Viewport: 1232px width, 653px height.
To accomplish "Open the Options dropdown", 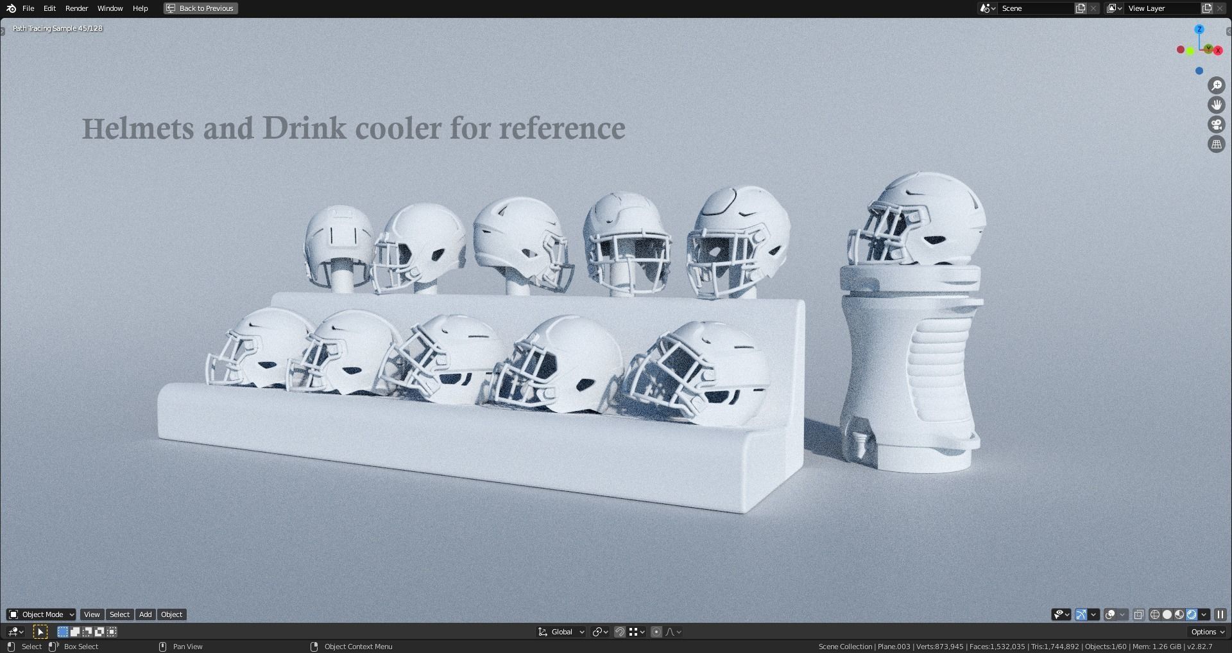I will coord(1208,632).
